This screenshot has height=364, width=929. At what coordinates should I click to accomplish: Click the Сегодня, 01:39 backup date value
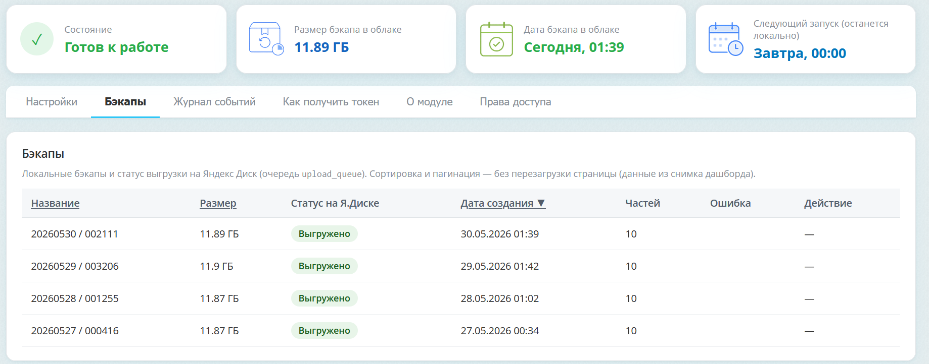click(574, 47)
